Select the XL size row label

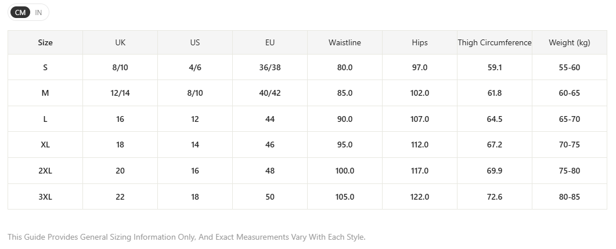45,145
